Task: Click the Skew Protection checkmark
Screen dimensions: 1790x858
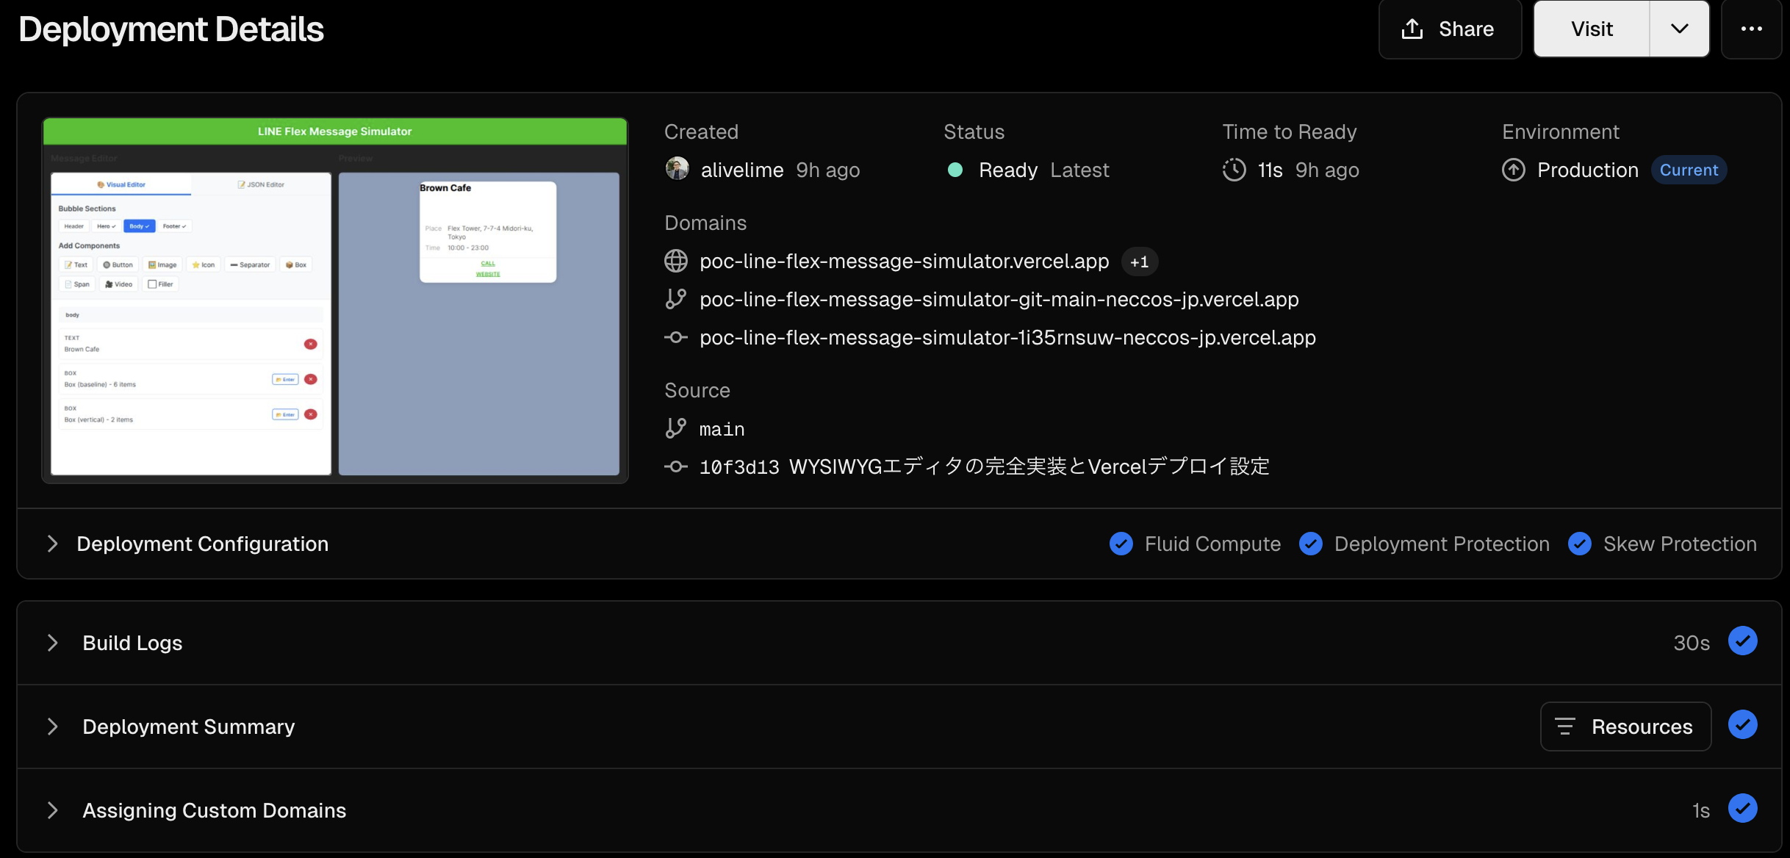Action: [1579, 544]
